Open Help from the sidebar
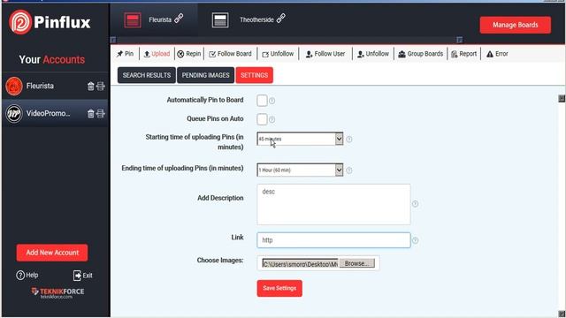This screenshot has height=318, width=566. tap(27, 275)
